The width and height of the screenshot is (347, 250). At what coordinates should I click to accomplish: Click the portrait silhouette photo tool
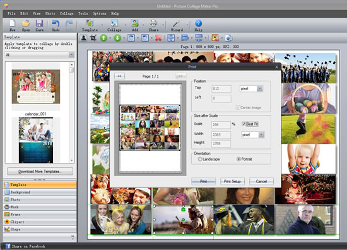84,38
